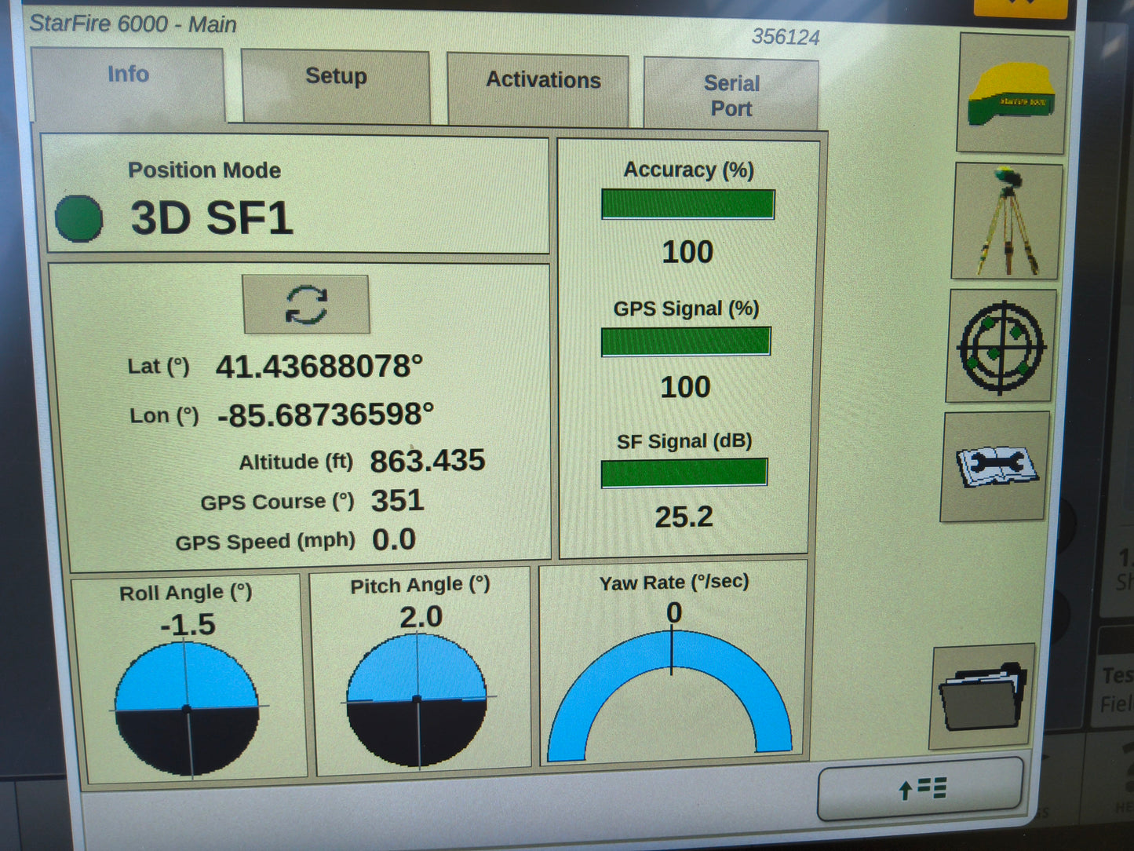Click the Info tab label
Image resolution: width=1134 pixels, height=851 pixels.
128,74
